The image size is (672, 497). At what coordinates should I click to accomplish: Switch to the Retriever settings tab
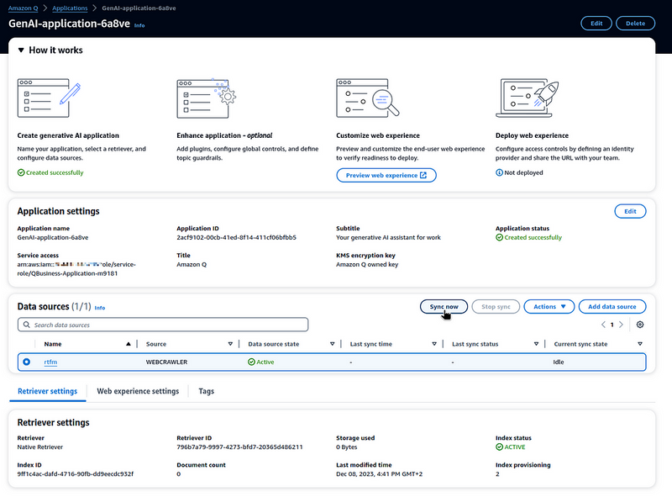(48, 391)
